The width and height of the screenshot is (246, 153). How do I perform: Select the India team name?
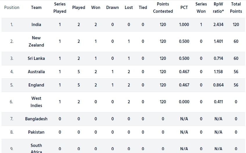tap(36, 25)
